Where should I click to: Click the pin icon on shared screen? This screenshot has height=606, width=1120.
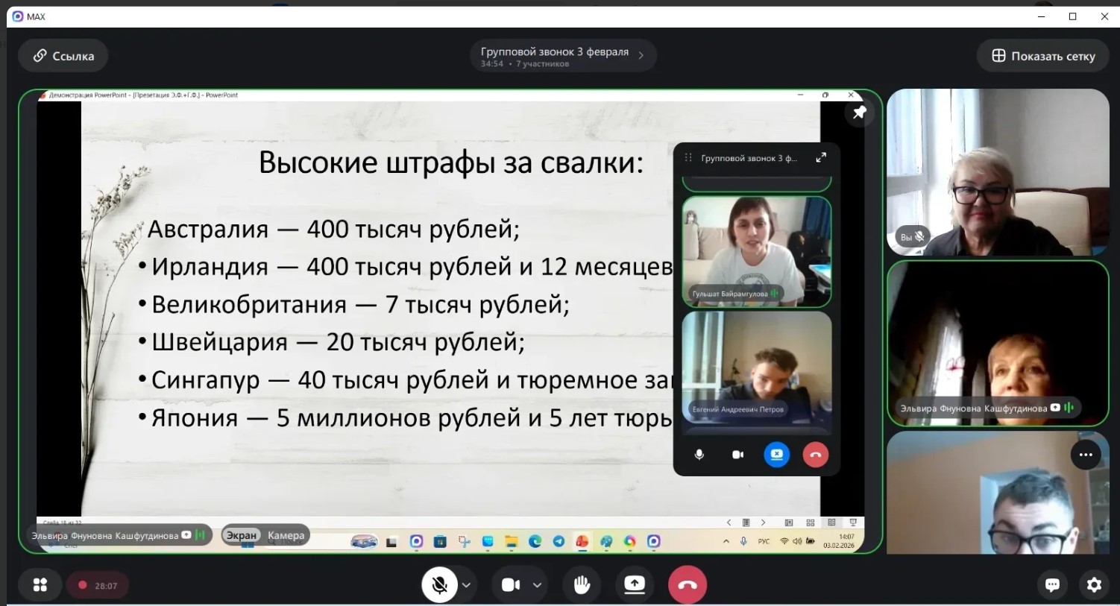[859, 113]
